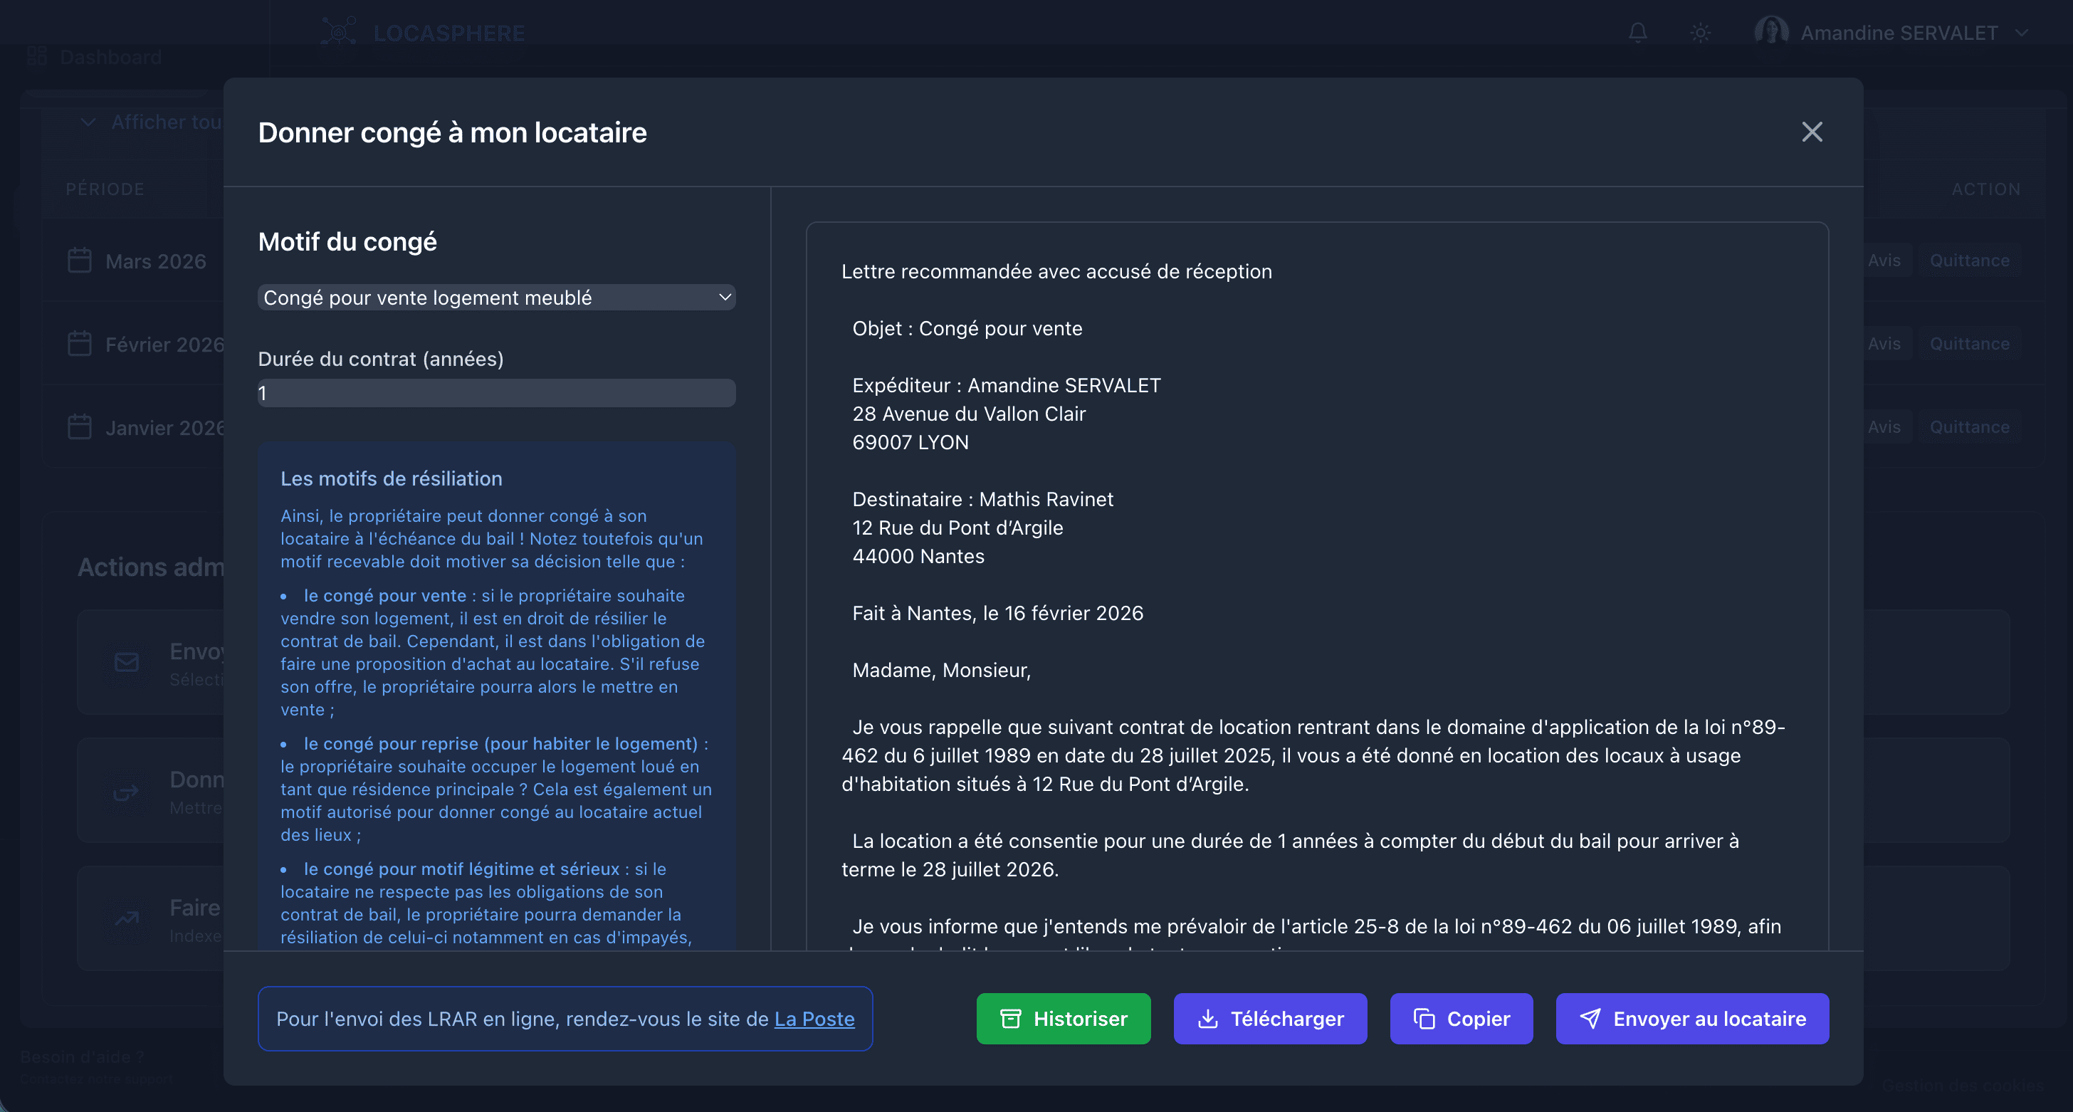Select the Mars 2026 period entry
This screenshot has height=1112, width=2073.
(154, 261)
